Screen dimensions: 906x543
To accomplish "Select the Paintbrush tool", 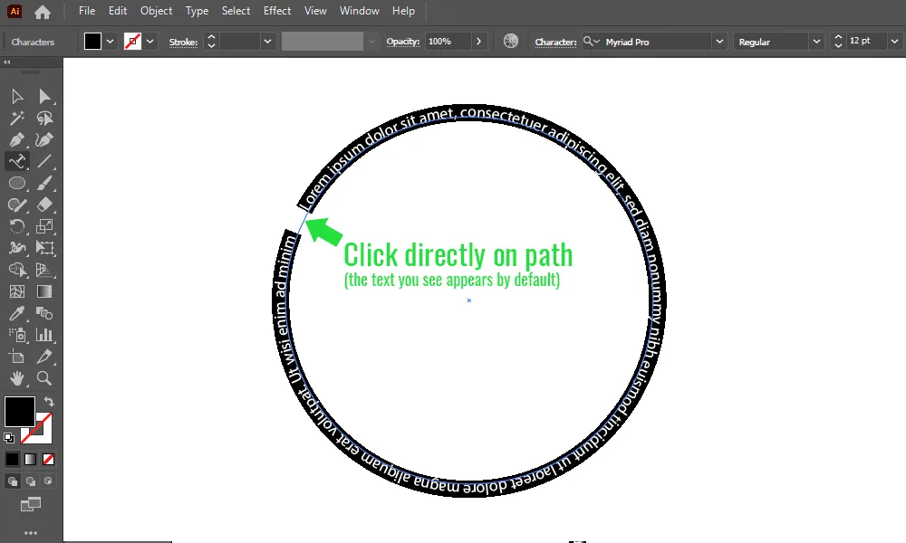I will [44, 183].
